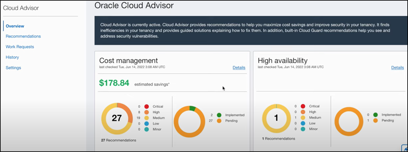Click the High availability card title
Viewport: 408px width, 152px height.
[283, 61]
